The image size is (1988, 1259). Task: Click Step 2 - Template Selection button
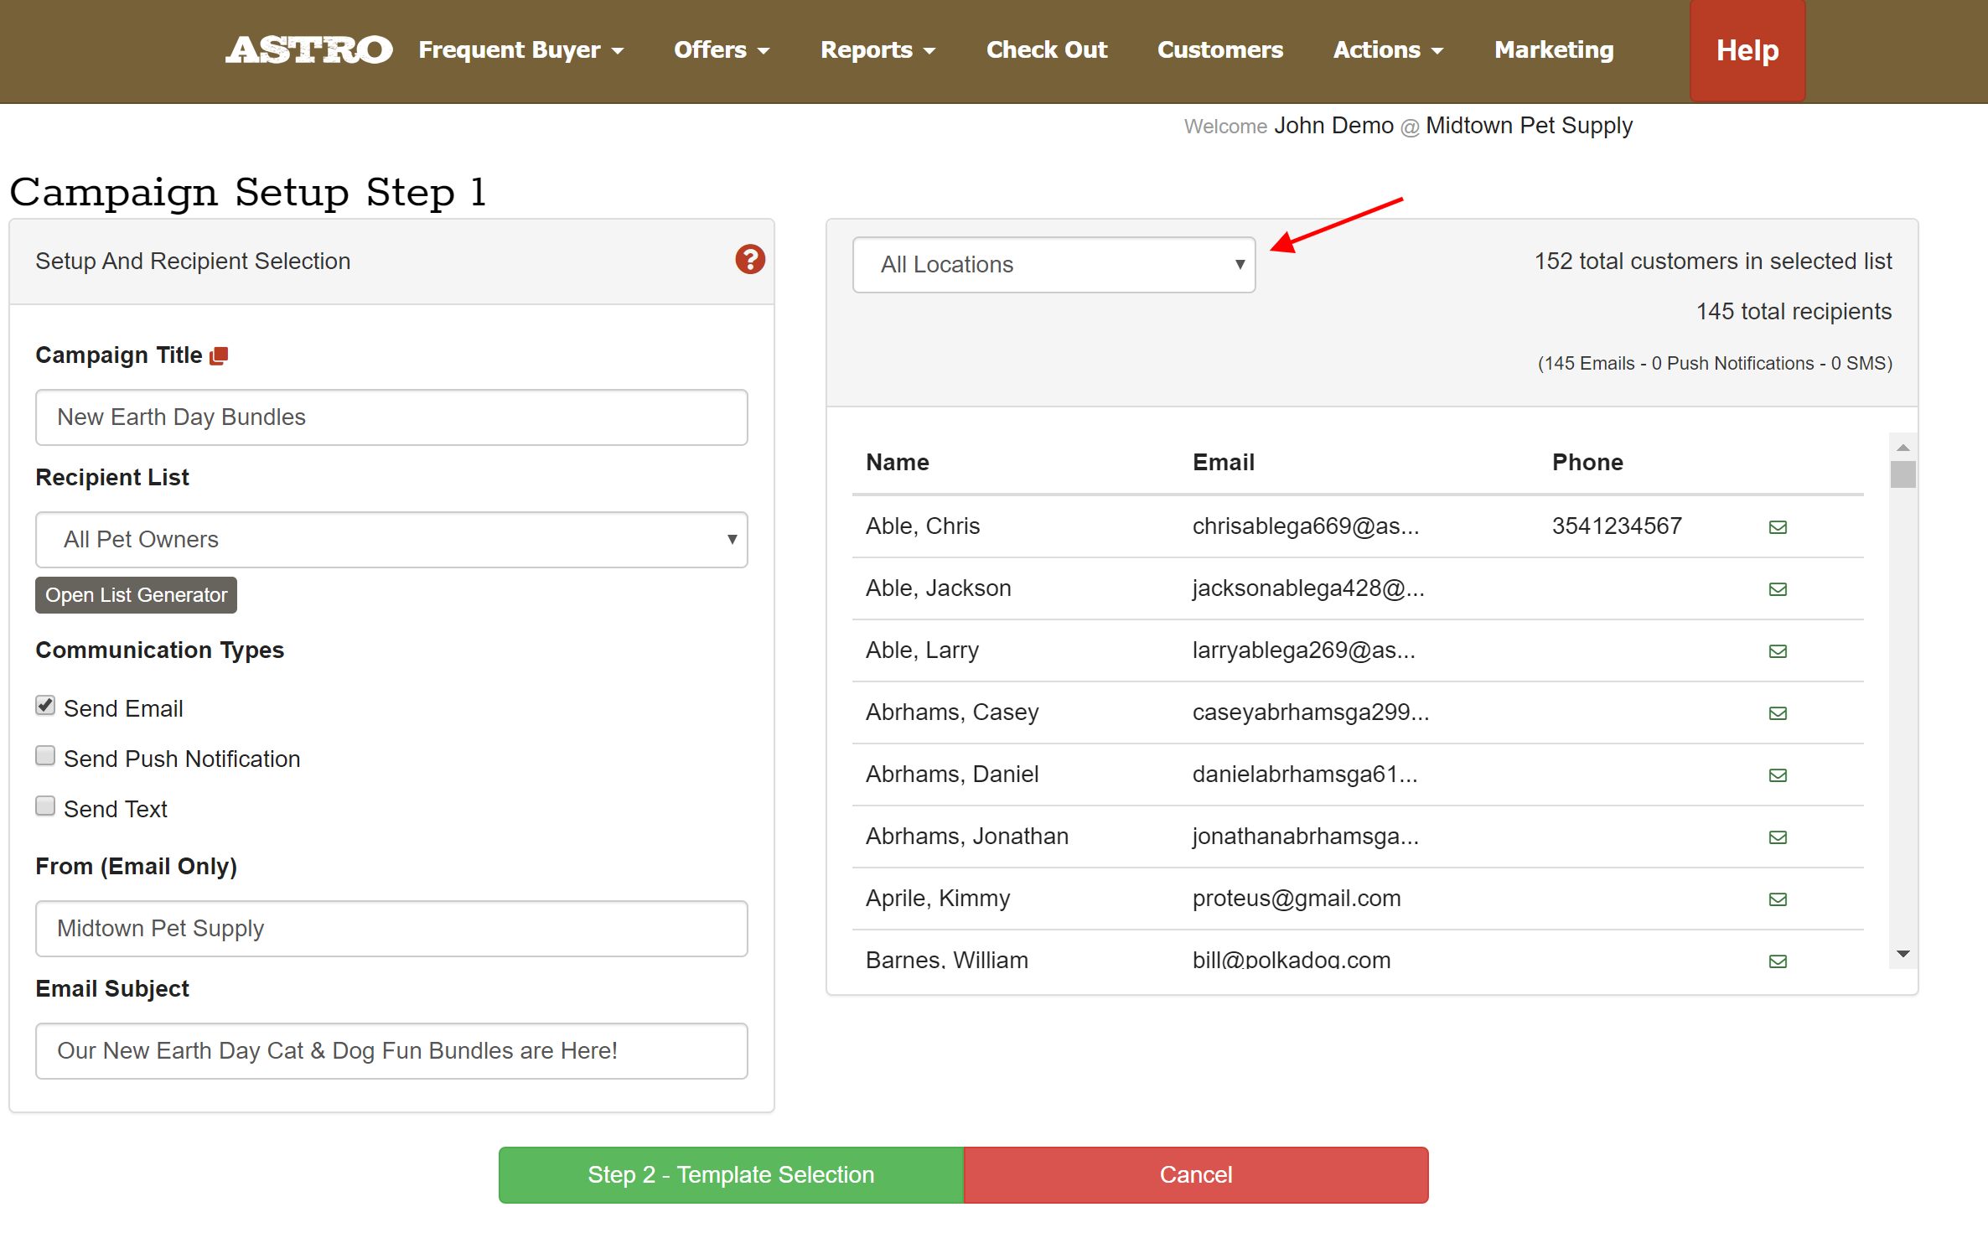(x=731, y=1174)
